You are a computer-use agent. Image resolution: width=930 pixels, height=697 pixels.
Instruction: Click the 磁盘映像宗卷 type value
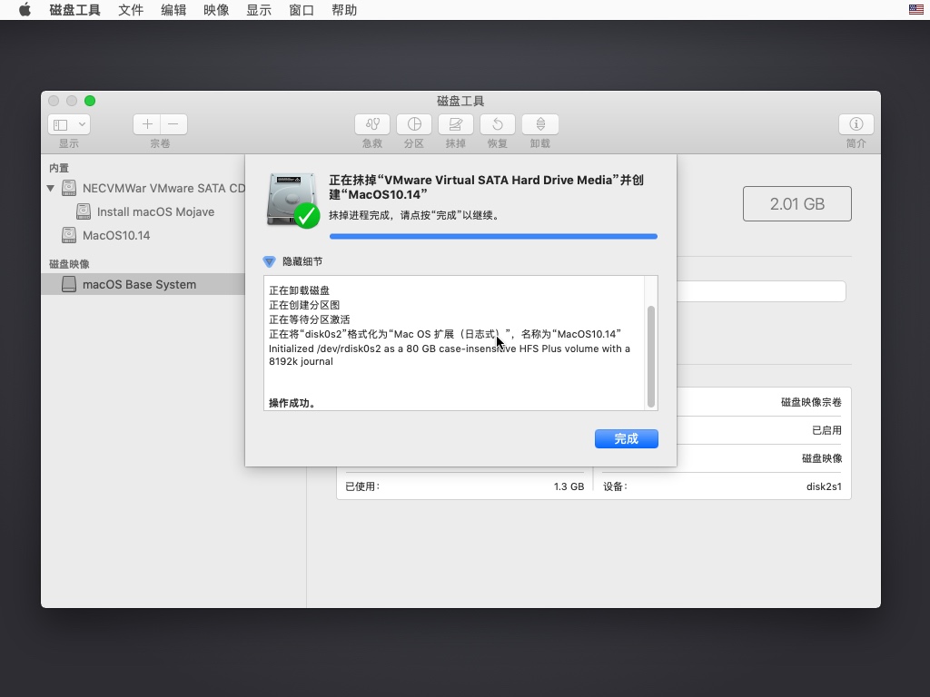tap(811, 402)
